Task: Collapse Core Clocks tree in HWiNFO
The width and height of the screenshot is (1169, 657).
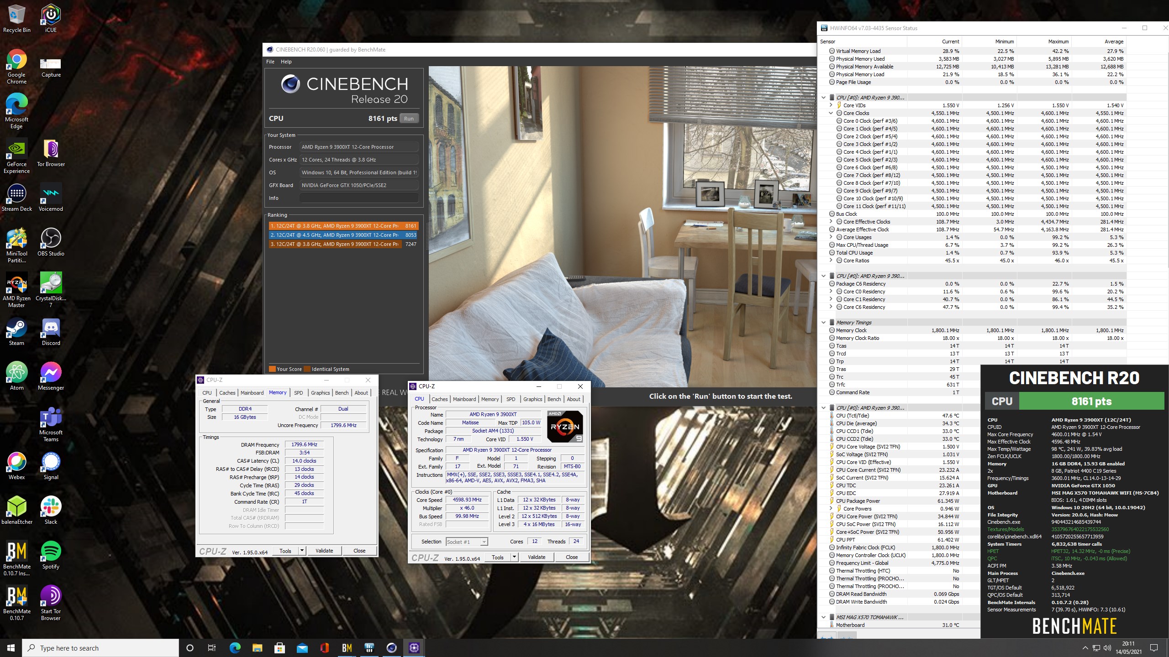Action: 831,113
